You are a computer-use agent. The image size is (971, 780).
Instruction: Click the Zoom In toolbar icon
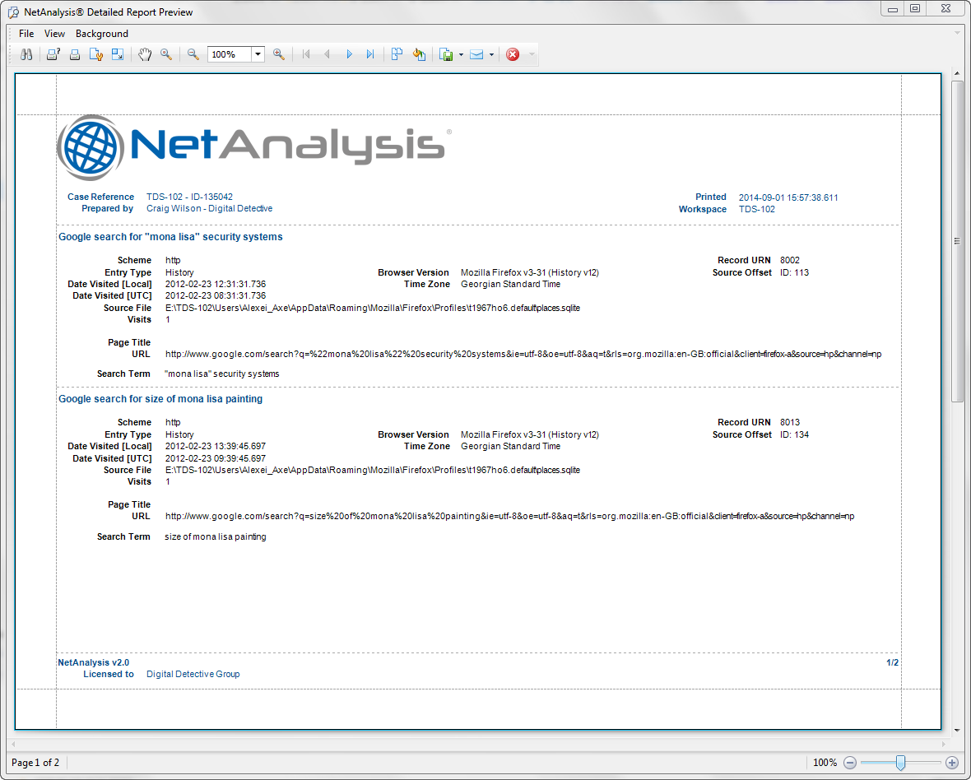pyautogui.click(x=279, y=54)
